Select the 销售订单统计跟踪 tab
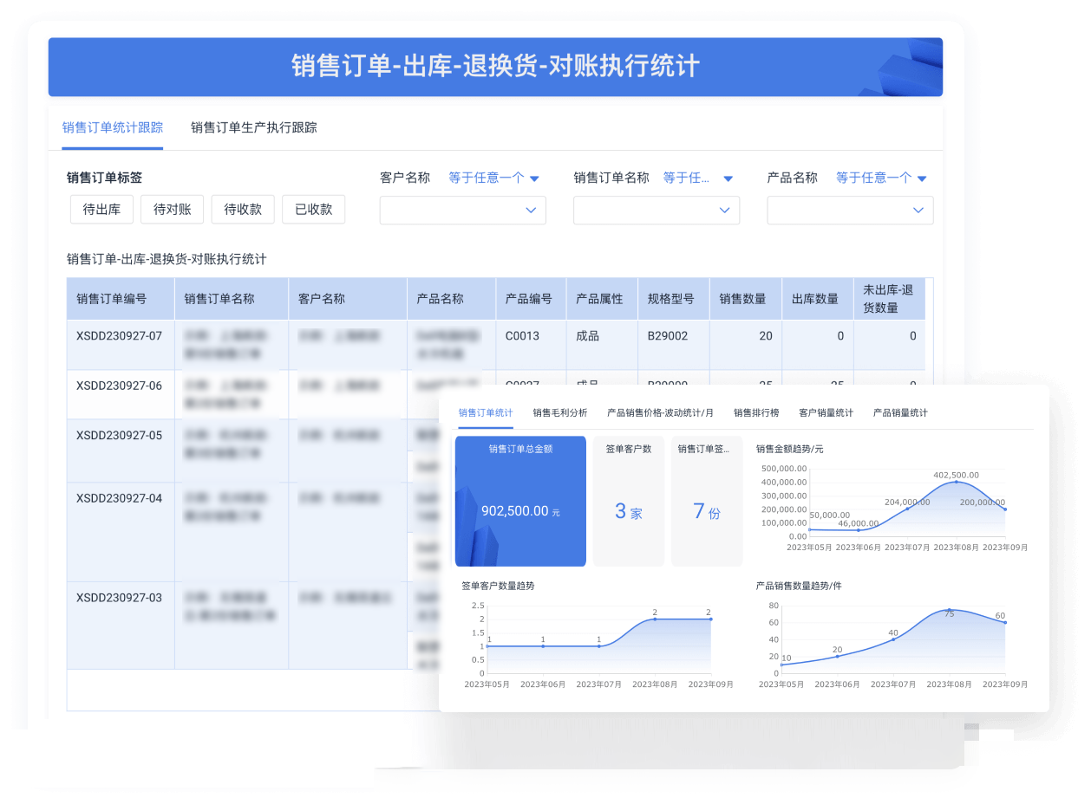The width and height of the screenshot is (1091, 804). pos(112,127)
